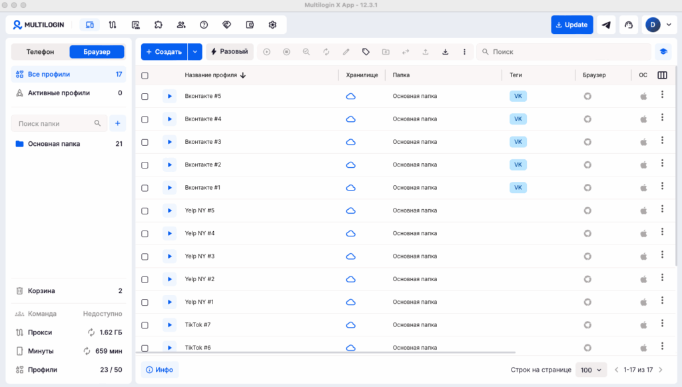Image resolution: width=682 pixels, height=387 pixels.
Task: Click the VK tag on Вконтакте #3
Action: point(518,142)
